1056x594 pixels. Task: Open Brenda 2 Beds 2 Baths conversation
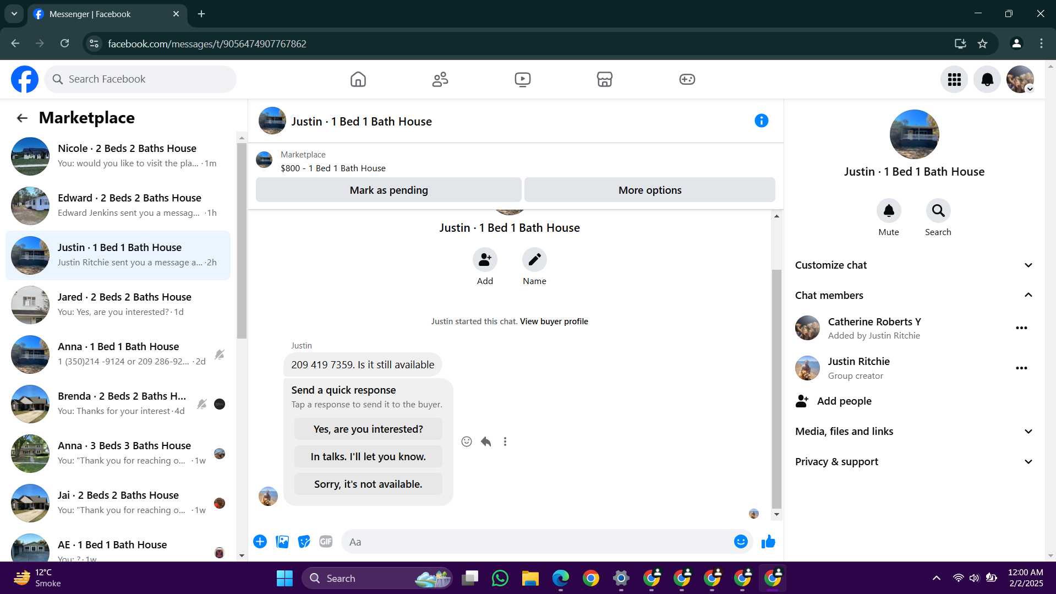pos(118,404)
